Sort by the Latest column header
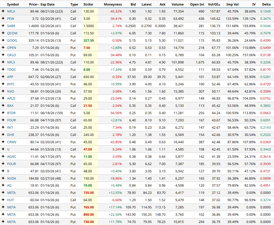This screenshot has height=225, width=274. (x=147, y=4)
